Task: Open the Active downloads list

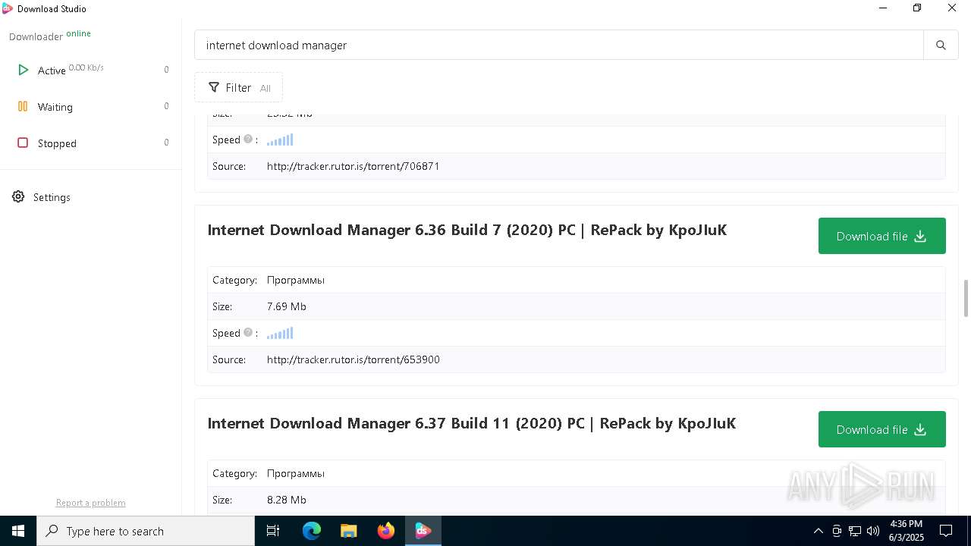Action: point(52,71)
